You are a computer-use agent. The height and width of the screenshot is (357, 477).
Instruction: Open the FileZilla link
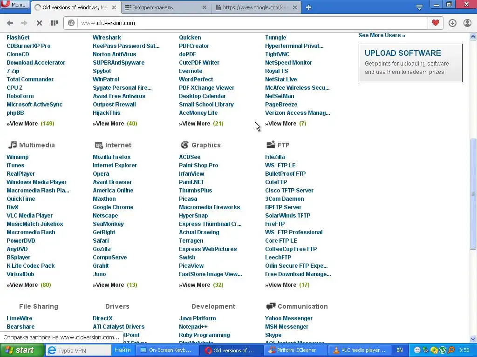[x=275, y=157]
